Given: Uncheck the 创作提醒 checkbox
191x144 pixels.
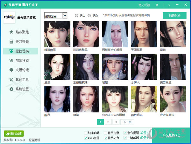Looking at the screenshot, I should [125, 133].
